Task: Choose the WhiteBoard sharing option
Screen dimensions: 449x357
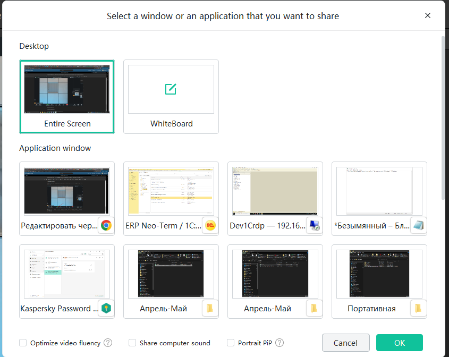Action: (171, 97)
